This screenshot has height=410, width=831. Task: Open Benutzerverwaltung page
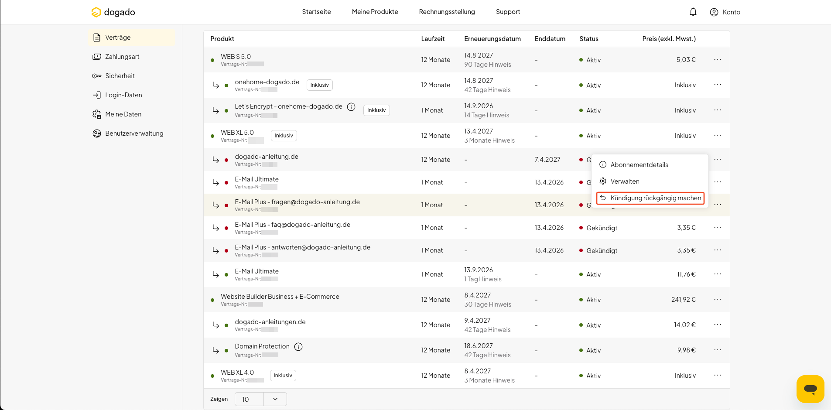pyautogui.click(x=132, y=133)
